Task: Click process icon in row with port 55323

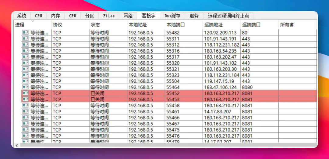Action: 25,75
